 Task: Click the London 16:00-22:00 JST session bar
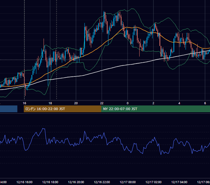[x=62, y=109]
